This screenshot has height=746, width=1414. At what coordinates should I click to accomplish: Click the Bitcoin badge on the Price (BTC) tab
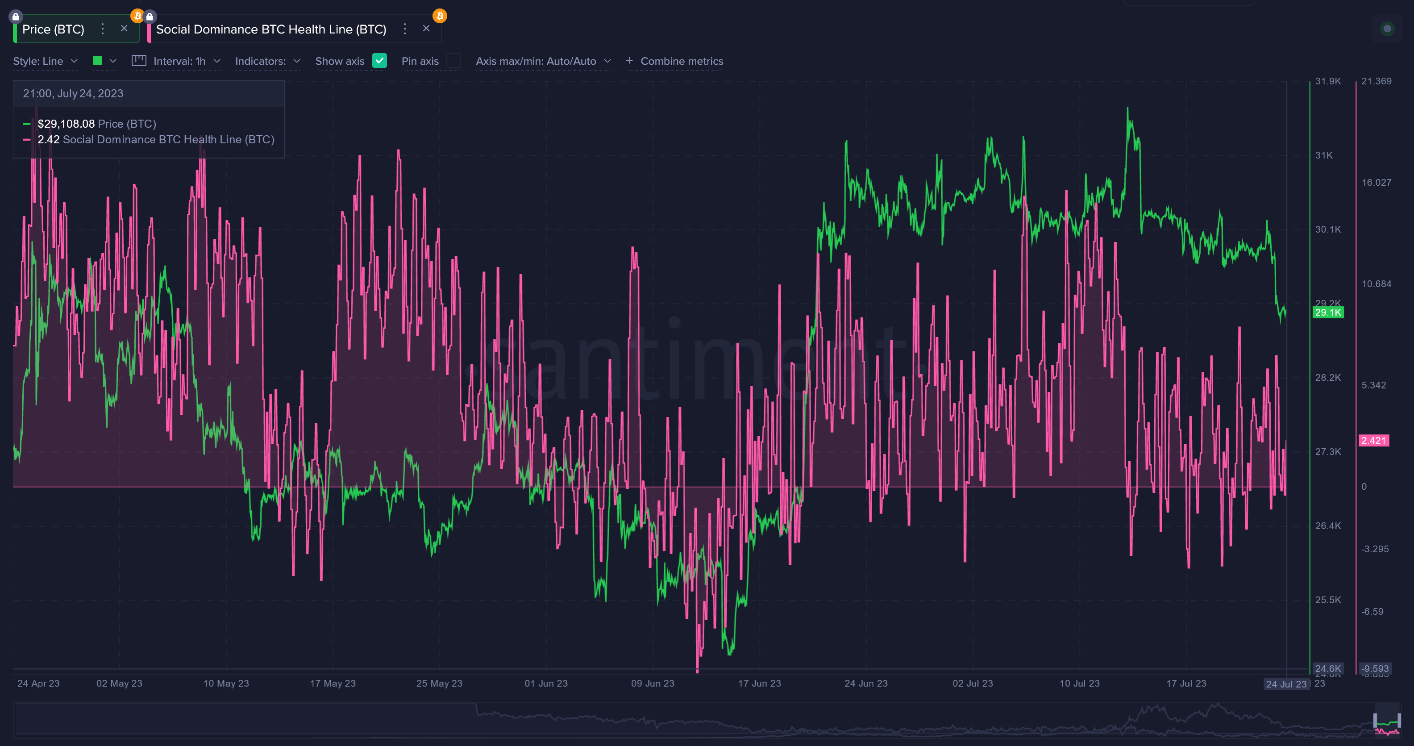pyautogui.click(x=137, y=15)
